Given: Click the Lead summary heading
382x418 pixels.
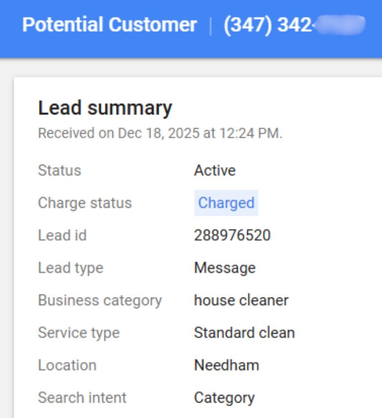Looking at the screenshot, I should pyautogui.click(x=105, y=108).
